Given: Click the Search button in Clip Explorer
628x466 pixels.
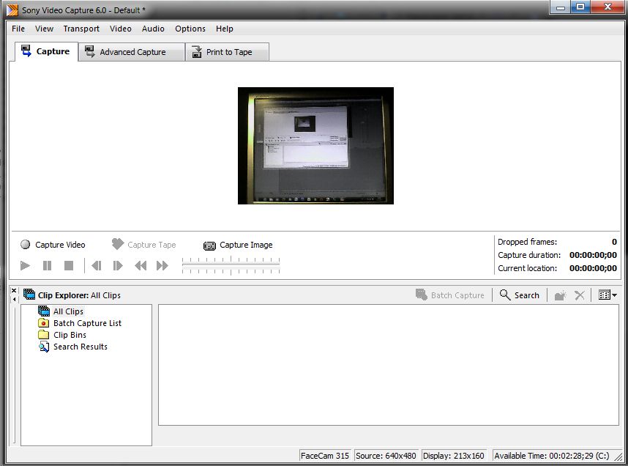Looking at the screenshot, I should (520, 295).
